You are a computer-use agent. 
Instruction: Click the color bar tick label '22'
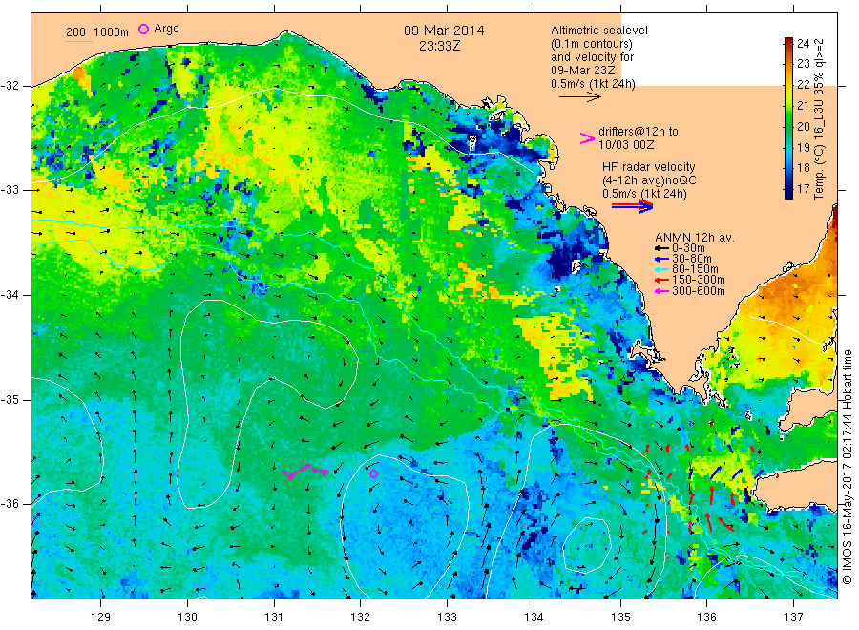coord(803,85)
